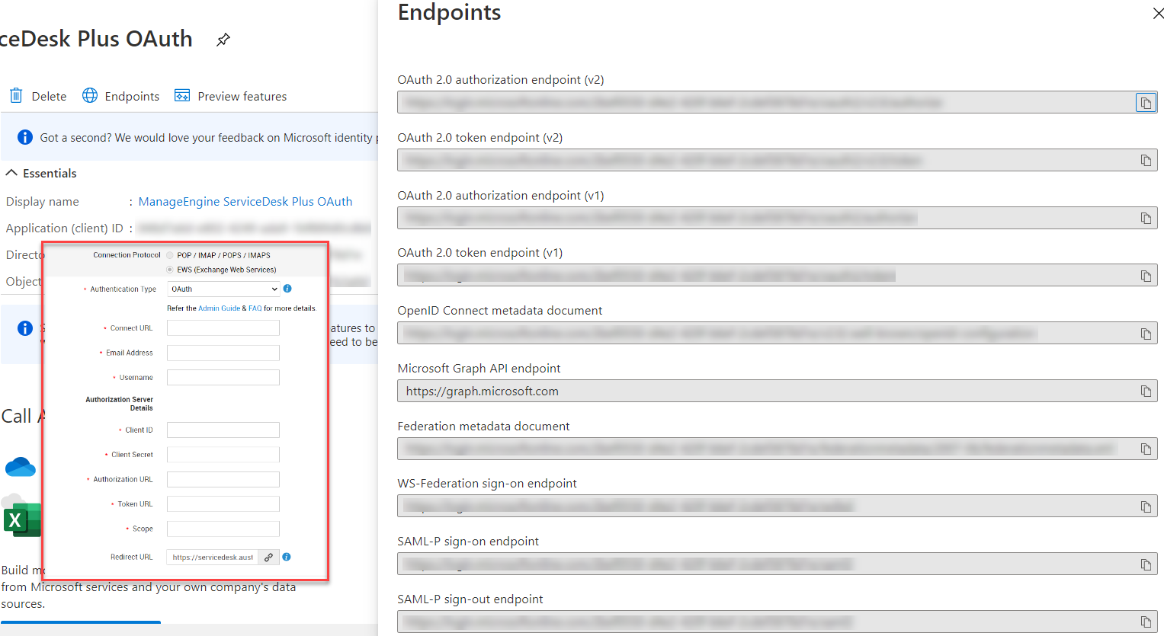Click the Display name label
Screen dimensions: 1164x636
[x=42, y=202]
